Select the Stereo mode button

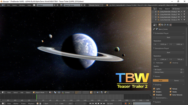176,81
